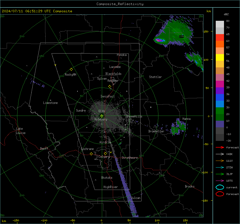Click the Cochrane label
This screenshot has width=240, height=224.
(x=87, y=149)
